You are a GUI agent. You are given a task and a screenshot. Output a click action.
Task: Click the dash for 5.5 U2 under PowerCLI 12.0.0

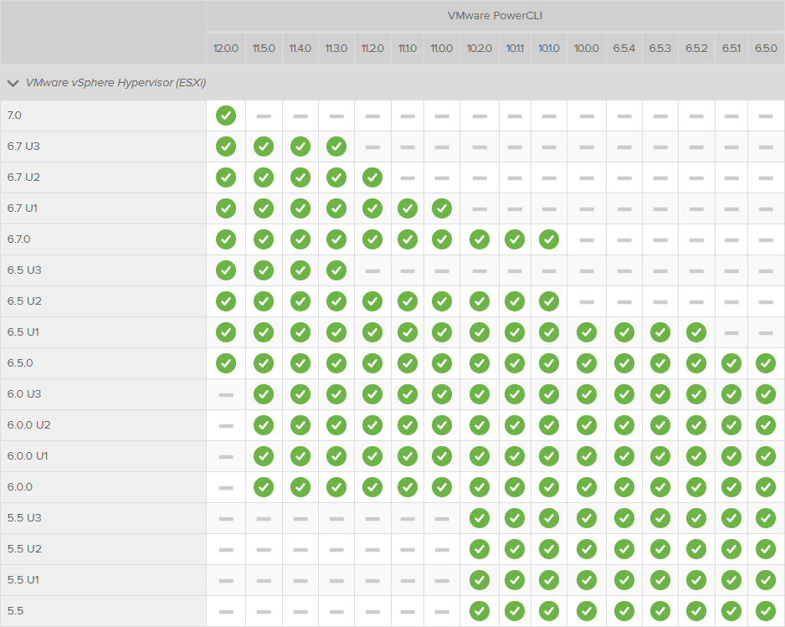point(225,549)
